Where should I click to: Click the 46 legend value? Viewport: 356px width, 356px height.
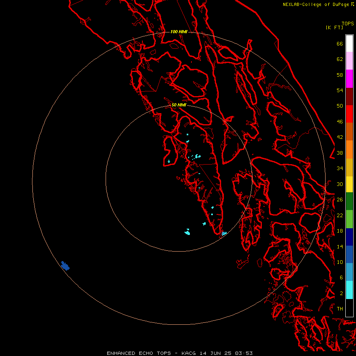[x=340, y=122]
